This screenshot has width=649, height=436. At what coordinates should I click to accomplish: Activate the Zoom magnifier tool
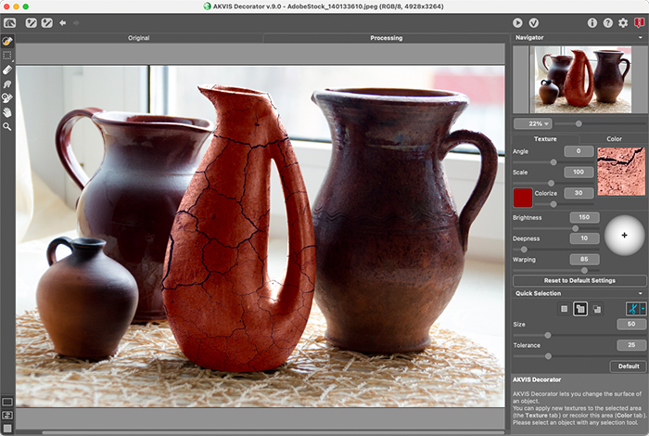[x=7, y=125]
